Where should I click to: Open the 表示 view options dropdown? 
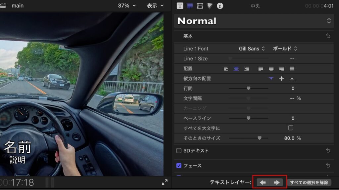[155, 6]
